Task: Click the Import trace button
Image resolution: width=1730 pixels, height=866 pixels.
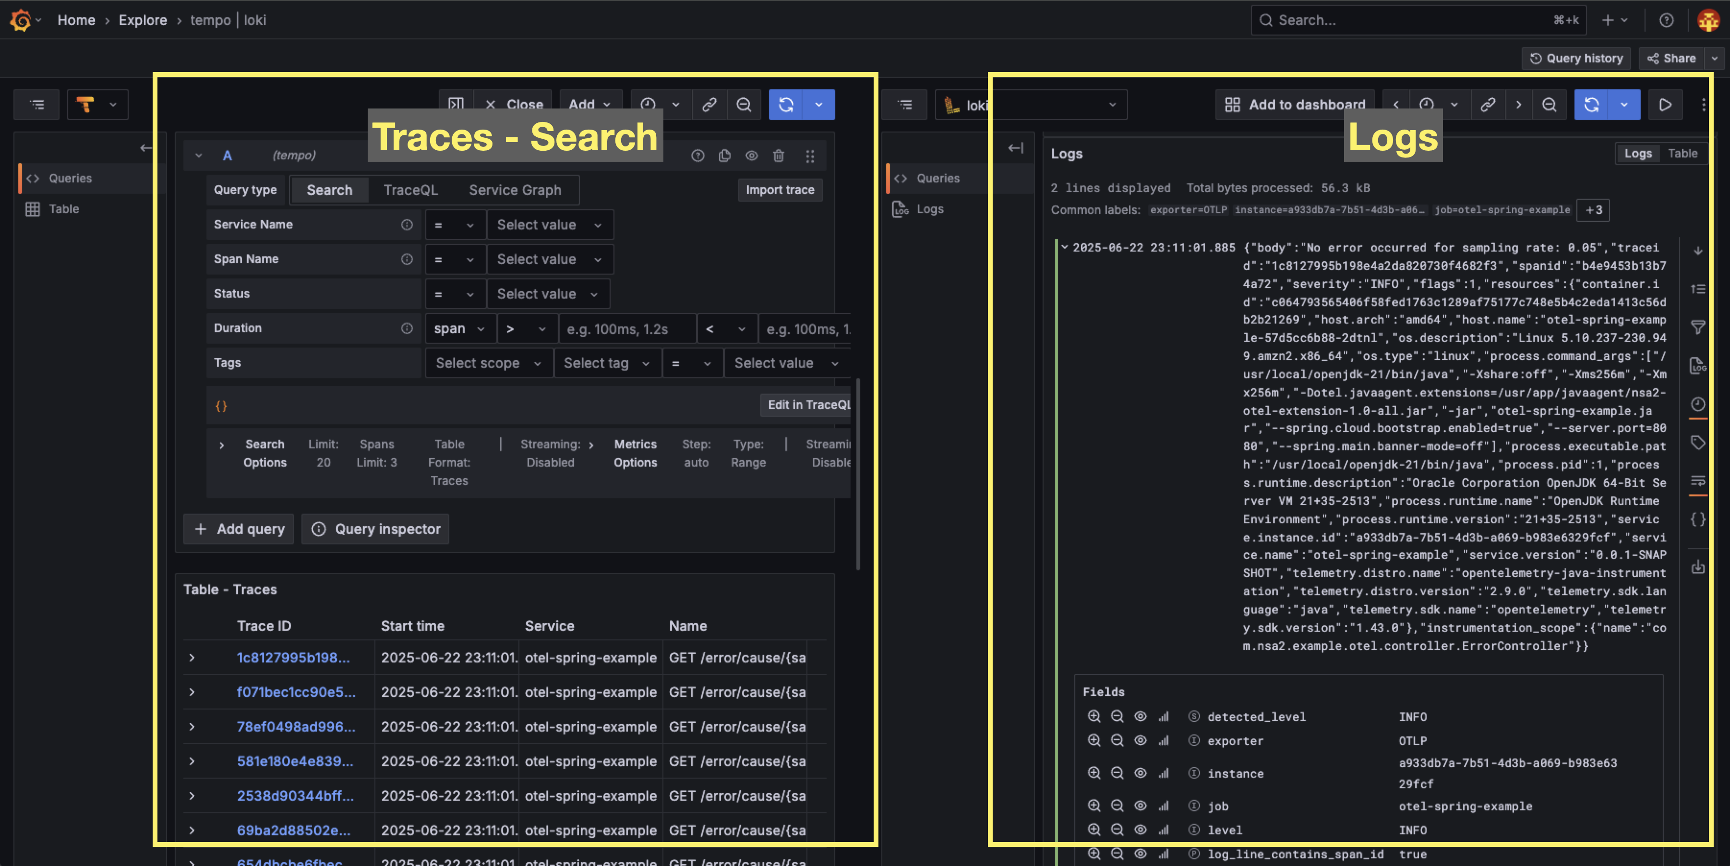Action: point(780,190)
